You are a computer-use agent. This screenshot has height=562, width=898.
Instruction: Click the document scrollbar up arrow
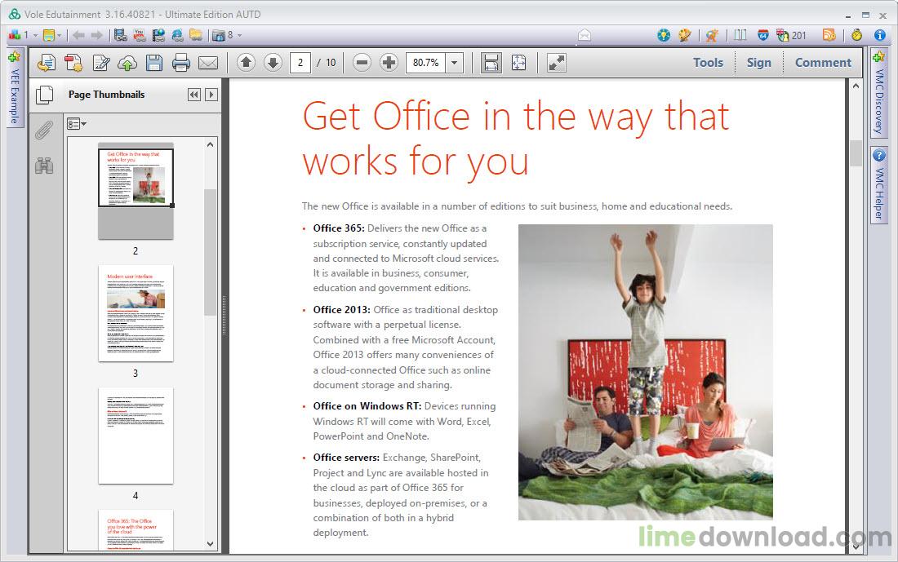pos(856,86)
